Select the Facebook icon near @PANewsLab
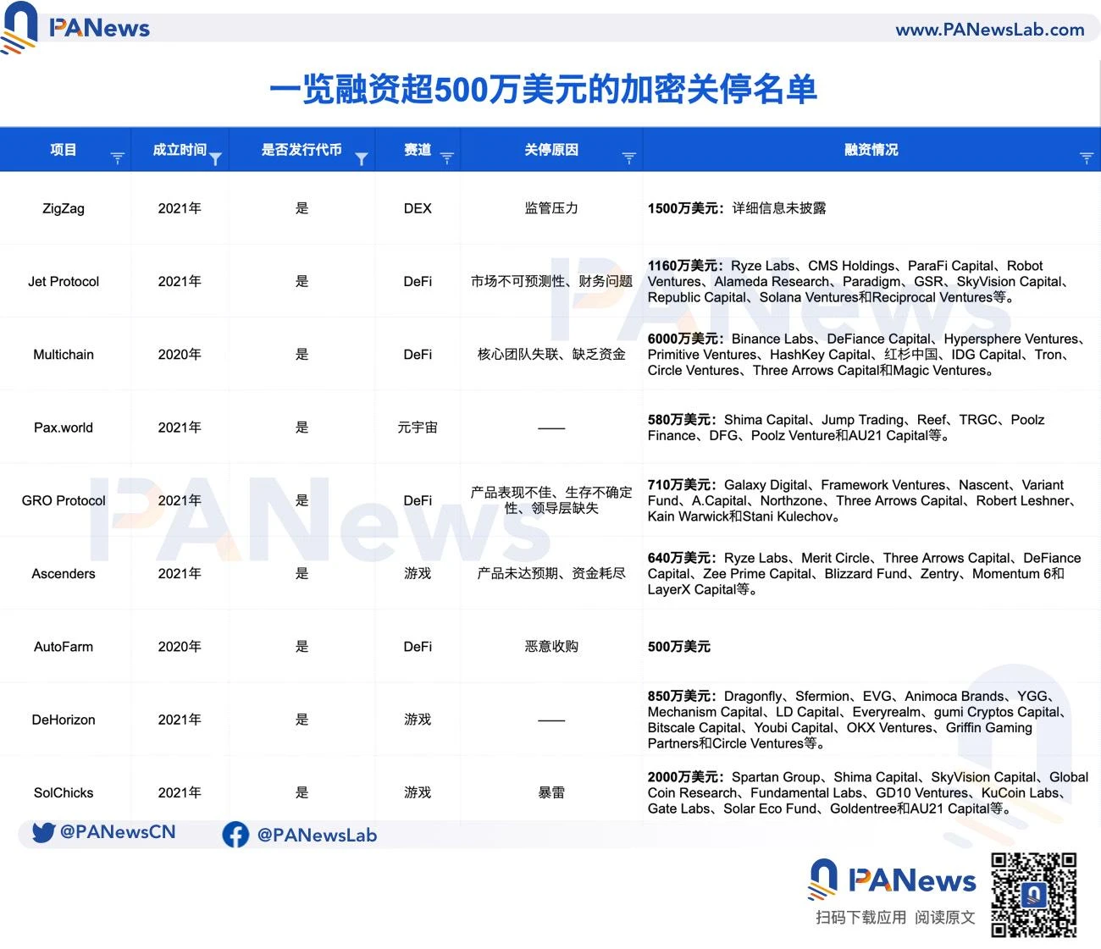 pyautogui.click(x=235, y=835)
